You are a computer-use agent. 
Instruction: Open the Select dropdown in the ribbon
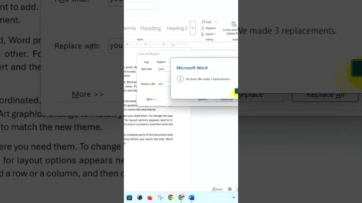[x=208, y=34]
